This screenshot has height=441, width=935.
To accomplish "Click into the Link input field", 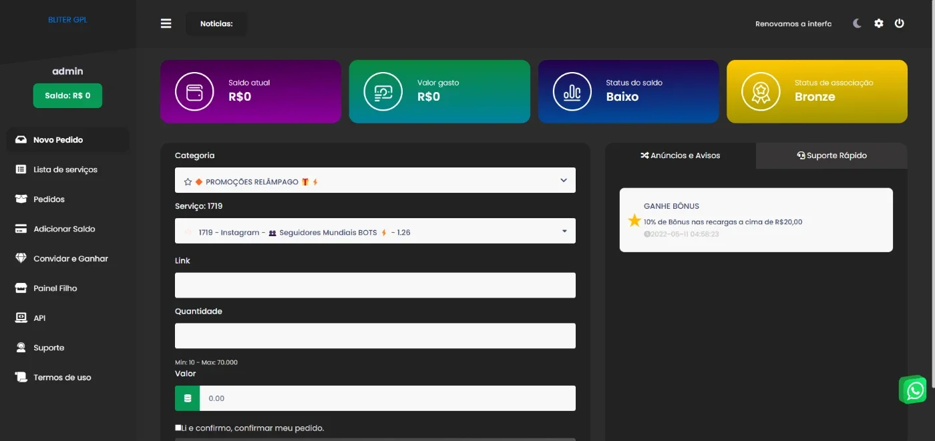I will coord(375,285).
